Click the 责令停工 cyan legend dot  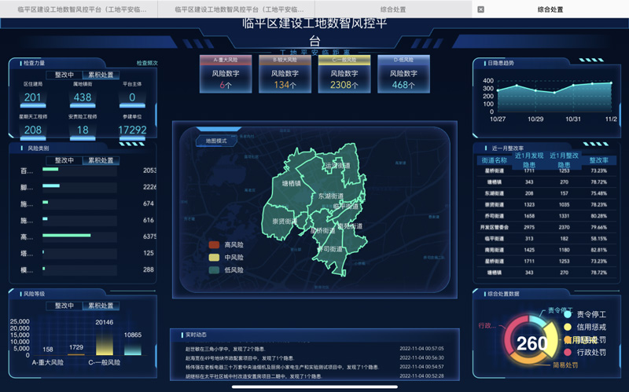coord(567,315)
